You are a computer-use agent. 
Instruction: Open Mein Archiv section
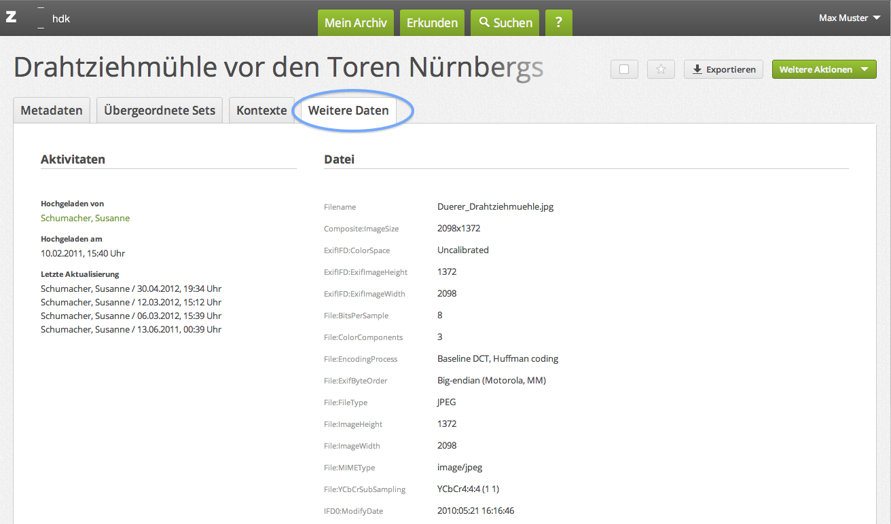pyautogui.click(x=355, y=23)
